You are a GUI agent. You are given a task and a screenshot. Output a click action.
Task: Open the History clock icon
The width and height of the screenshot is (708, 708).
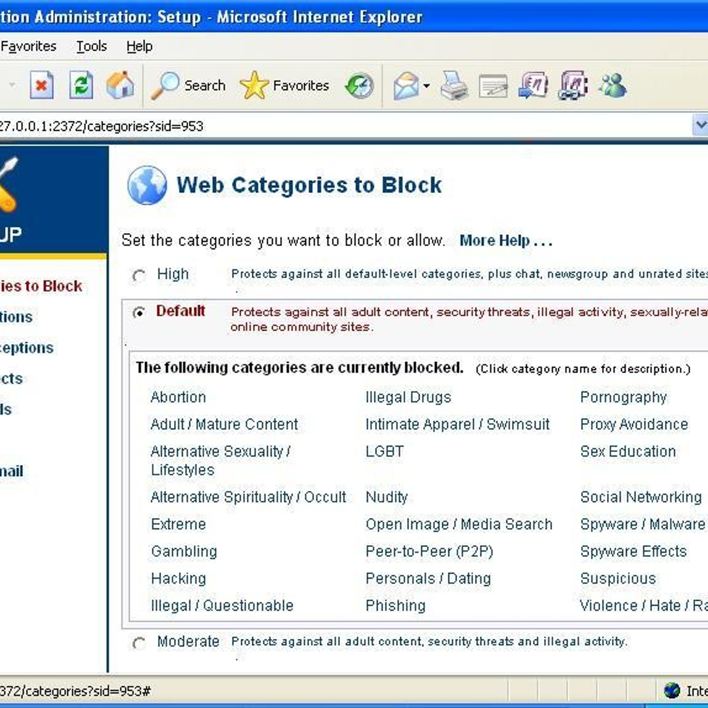tap(359, 86)
